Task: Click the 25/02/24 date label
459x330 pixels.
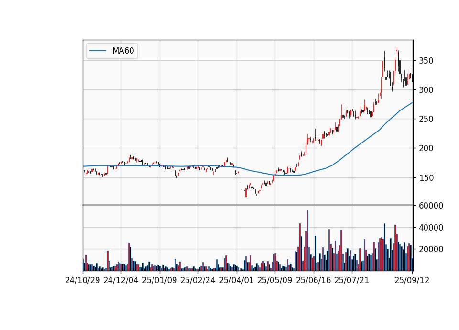Action: click(x=198, y=280)
